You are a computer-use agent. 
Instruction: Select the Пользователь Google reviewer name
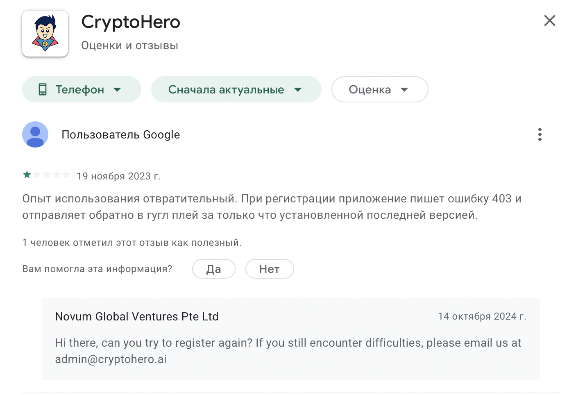[x=120, y=135]
